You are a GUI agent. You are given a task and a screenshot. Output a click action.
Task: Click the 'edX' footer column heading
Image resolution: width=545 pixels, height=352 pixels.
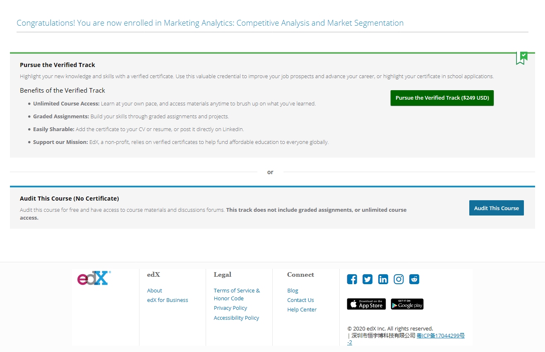click(154, 275)
